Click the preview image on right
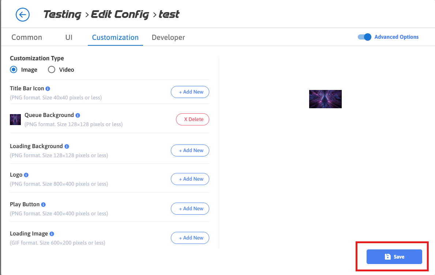Screen dimensions: 435x275 pyautogui.click(x=325, y=99)
